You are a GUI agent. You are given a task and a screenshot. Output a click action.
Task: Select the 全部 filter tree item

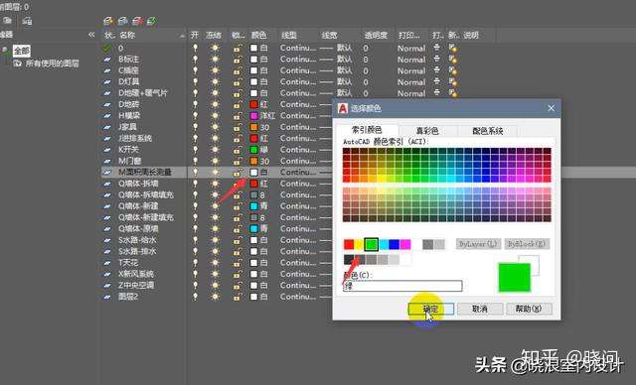pos(22,51)
